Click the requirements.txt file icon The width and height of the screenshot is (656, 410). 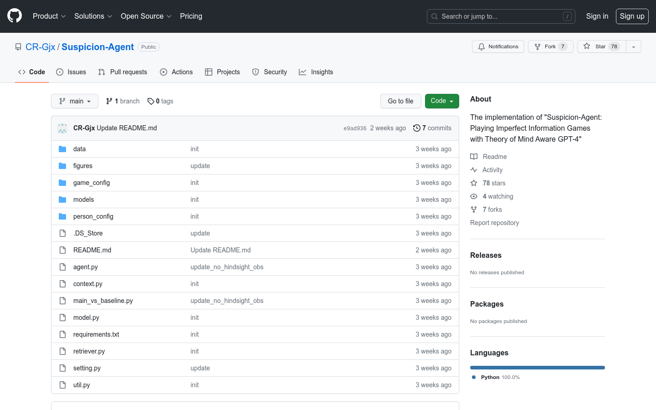62,334
